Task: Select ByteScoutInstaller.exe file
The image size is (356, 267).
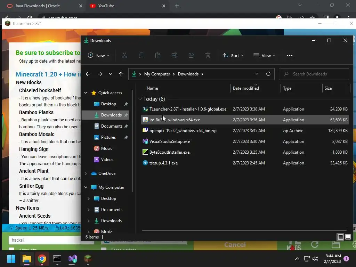Action: pos(245,152)
